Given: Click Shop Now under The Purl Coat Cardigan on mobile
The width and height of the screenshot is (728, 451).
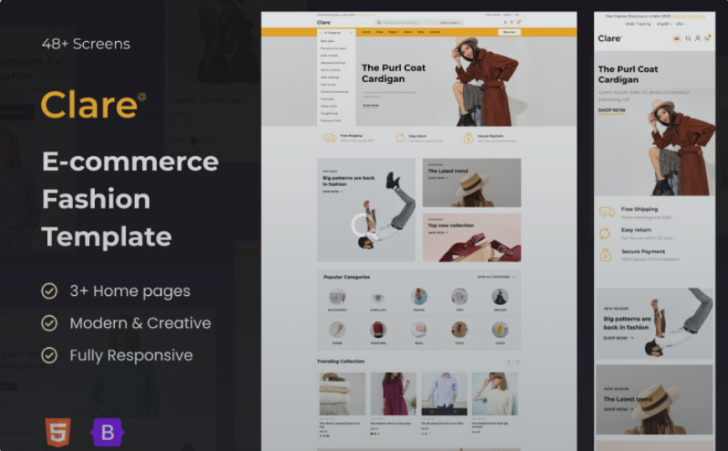Looking at the screenshot, I should click(x=611, y=111).
